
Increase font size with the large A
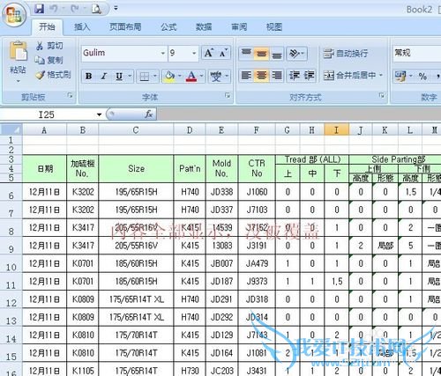(209, 53)
